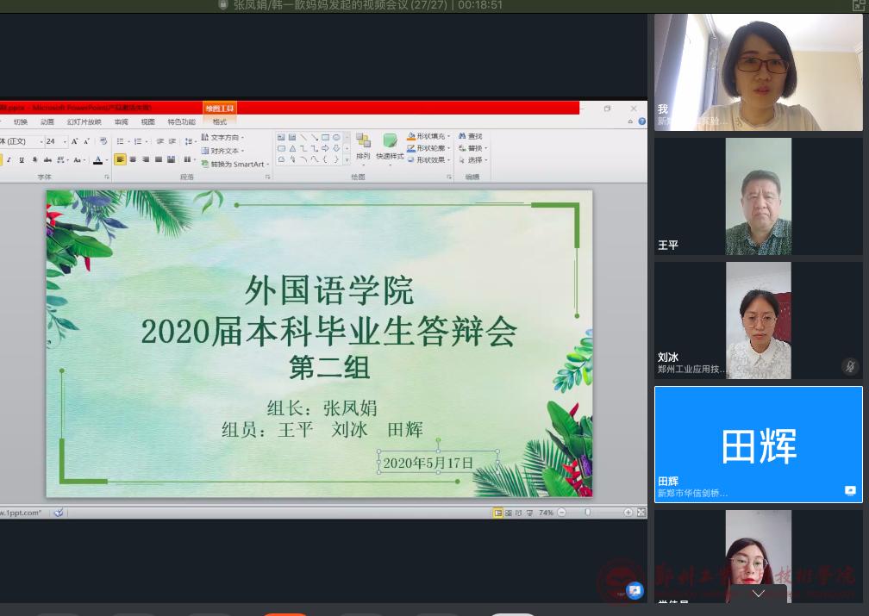Screen dimensions: 869x616
Task: Open 形状填充 shape fill options
Action: coord(428,136)
